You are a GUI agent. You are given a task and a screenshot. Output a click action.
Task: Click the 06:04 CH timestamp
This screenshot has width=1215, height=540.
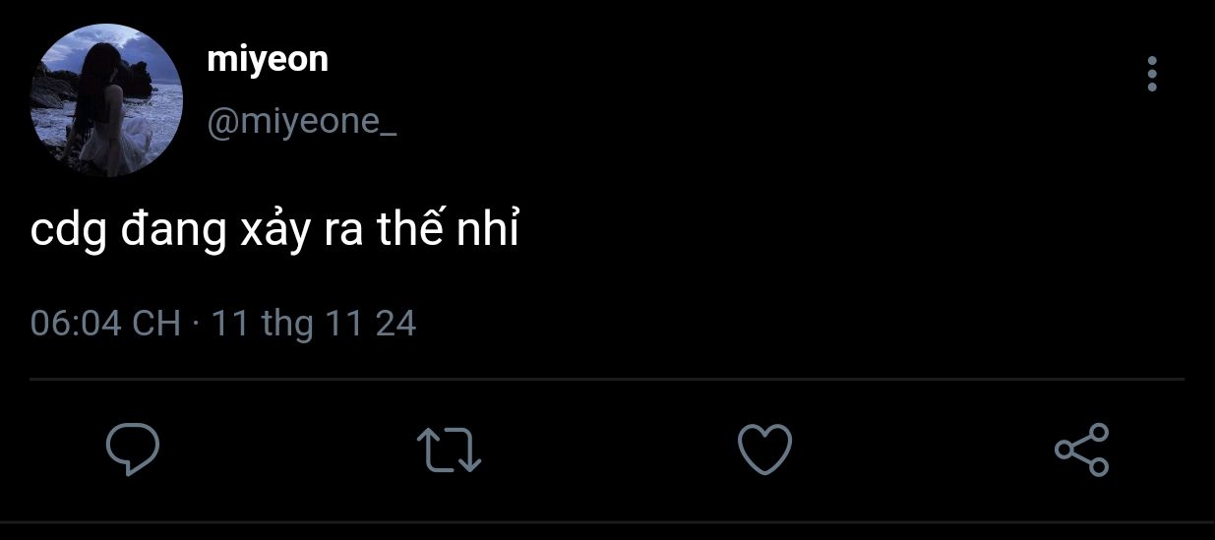tap(105, 323)
